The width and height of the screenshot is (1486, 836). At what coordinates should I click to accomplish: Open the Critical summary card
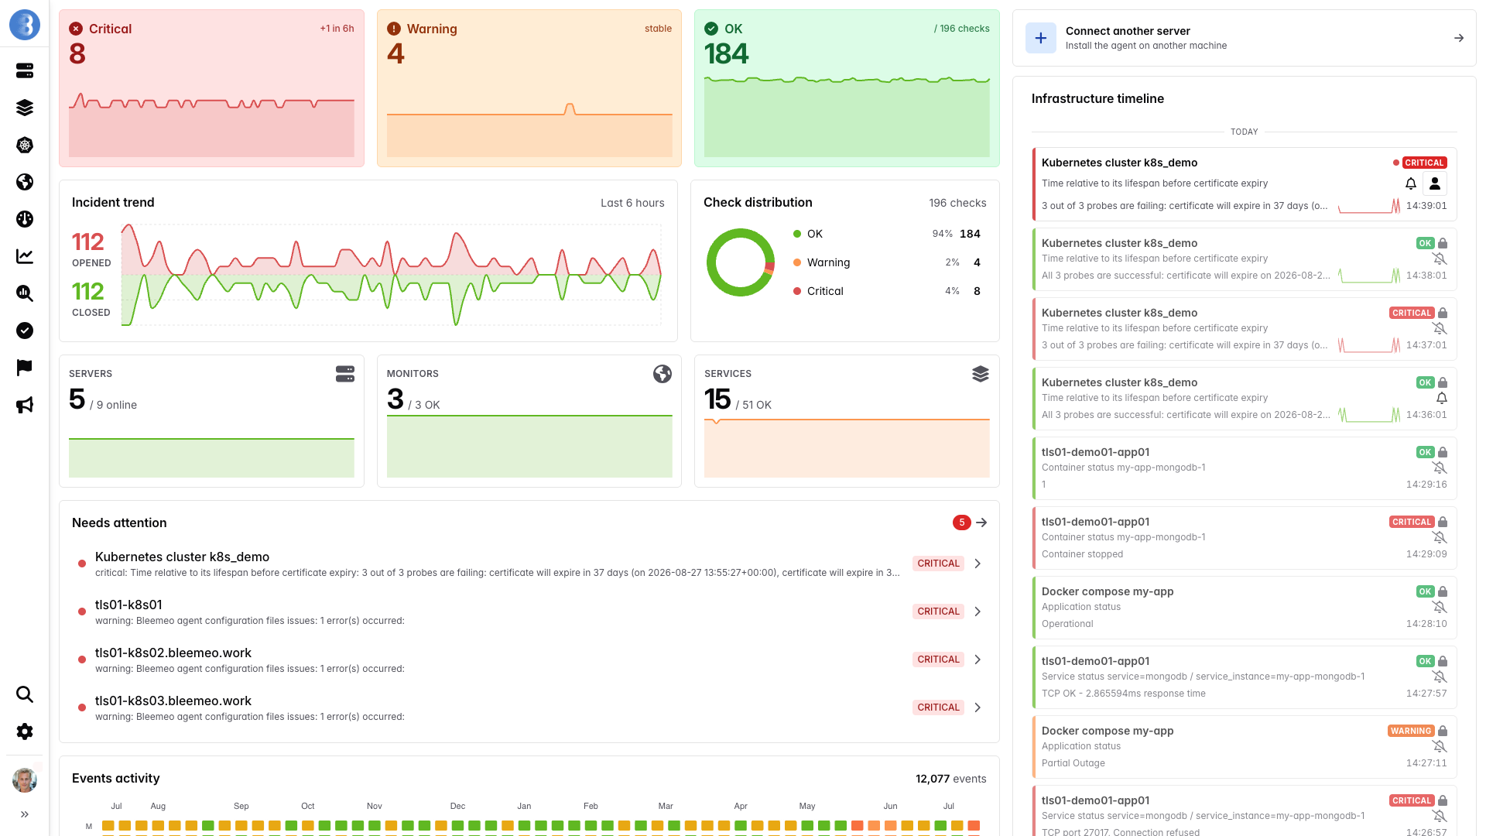[x=211, y=88]
